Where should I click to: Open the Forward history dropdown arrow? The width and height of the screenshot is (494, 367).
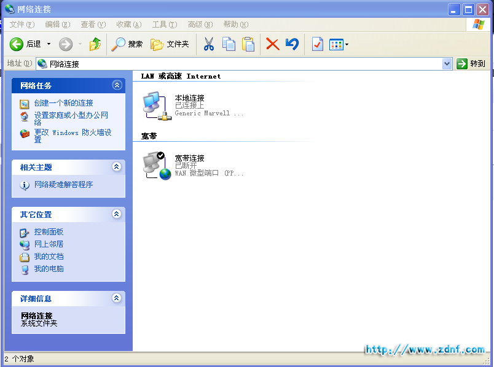pyautogui.click(x=80, y=44)
